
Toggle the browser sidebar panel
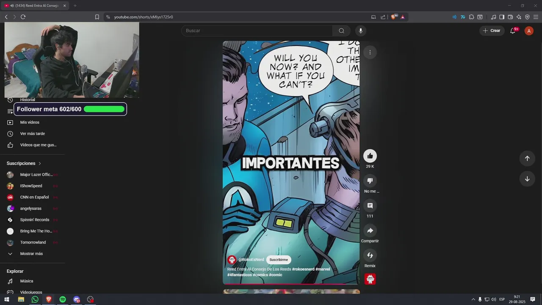502,17
